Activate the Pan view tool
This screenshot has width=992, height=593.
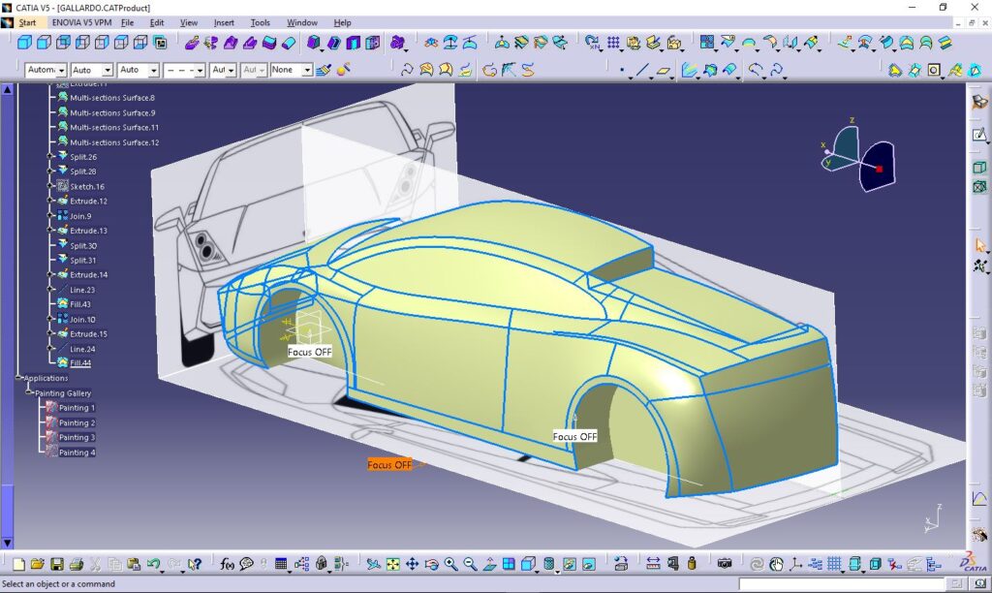coord(412,564)
